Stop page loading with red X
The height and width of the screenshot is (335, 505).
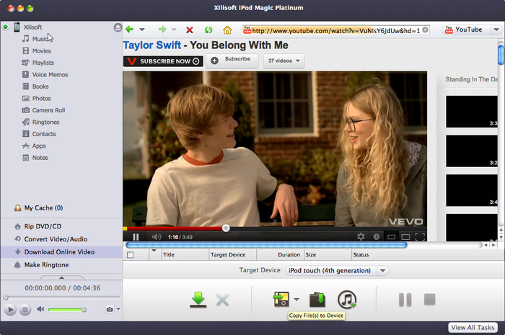tap(190, 30)
